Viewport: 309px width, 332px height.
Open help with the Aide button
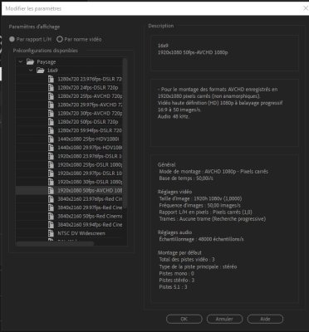(265, 319)
